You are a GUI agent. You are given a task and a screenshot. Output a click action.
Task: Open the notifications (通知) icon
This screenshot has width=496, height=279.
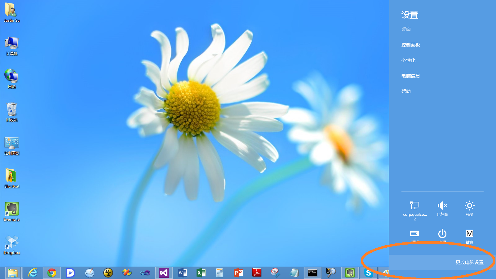pos(415,234)
